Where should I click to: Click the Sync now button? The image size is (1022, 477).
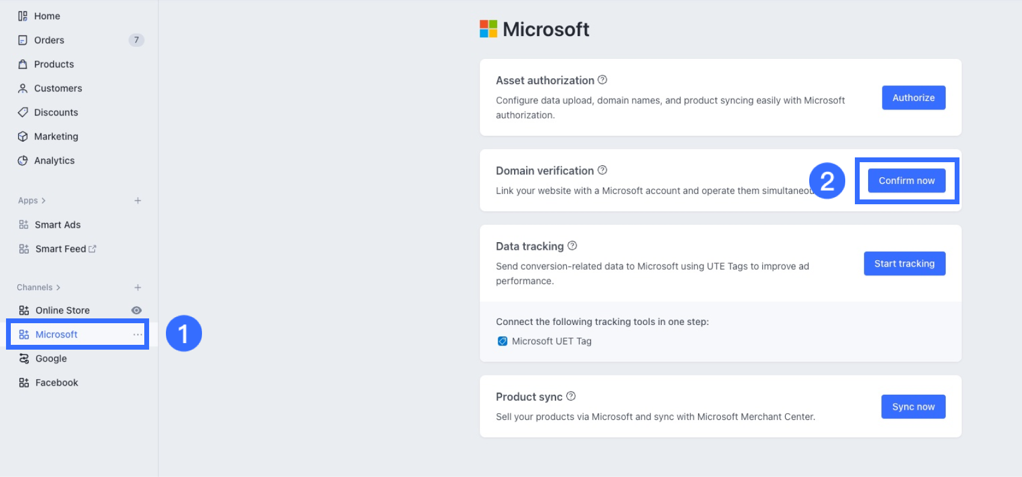point(913,407)
